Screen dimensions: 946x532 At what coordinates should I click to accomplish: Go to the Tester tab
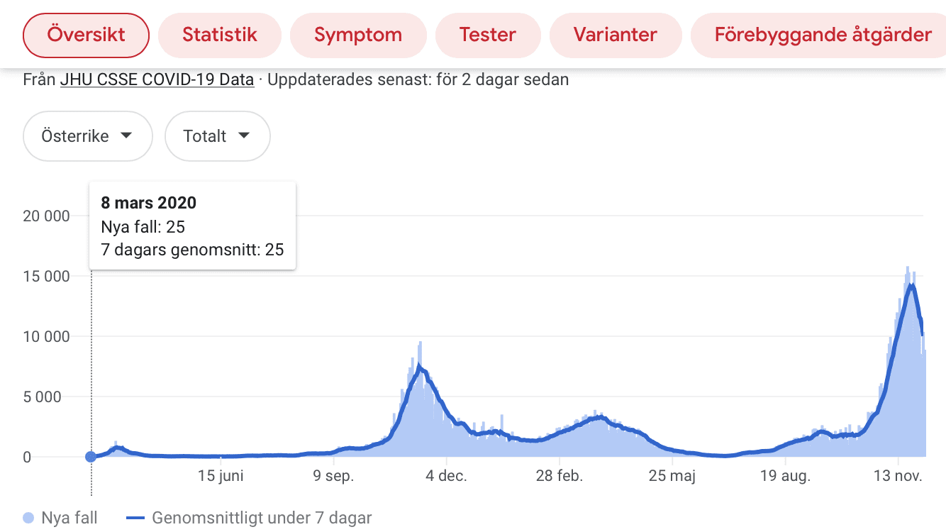point(488,35)
